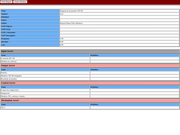Viewport: 180px width, 135px height.
Task: Click the Output Arrow section header
Action: tap(90, 66)
